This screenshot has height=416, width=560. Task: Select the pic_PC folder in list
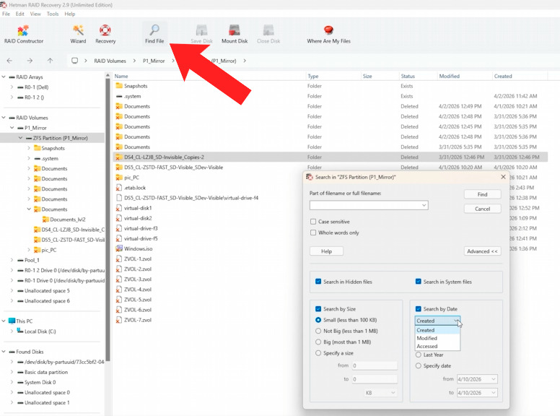(x=131, y=178)
